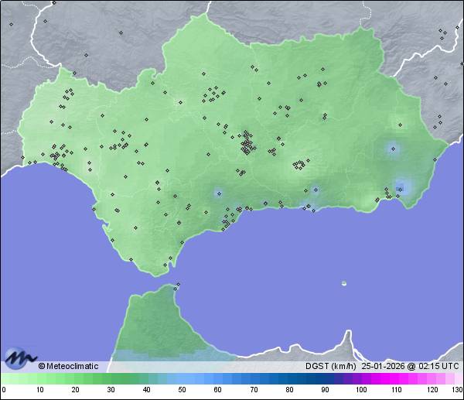464x400 pixels.
Task: Click the 0 value on the color scale
Action: coord(4,389)
